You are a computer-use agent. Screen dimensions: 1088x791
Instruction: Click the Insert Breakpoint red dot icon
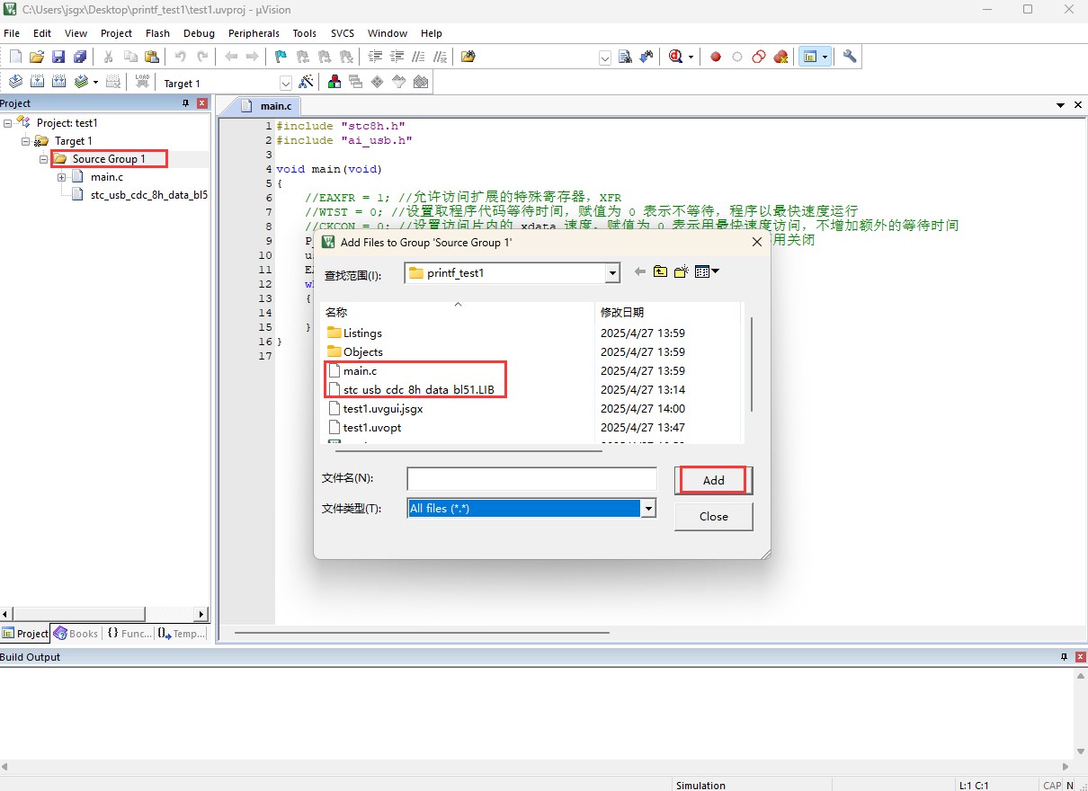(x=716, y=57)
